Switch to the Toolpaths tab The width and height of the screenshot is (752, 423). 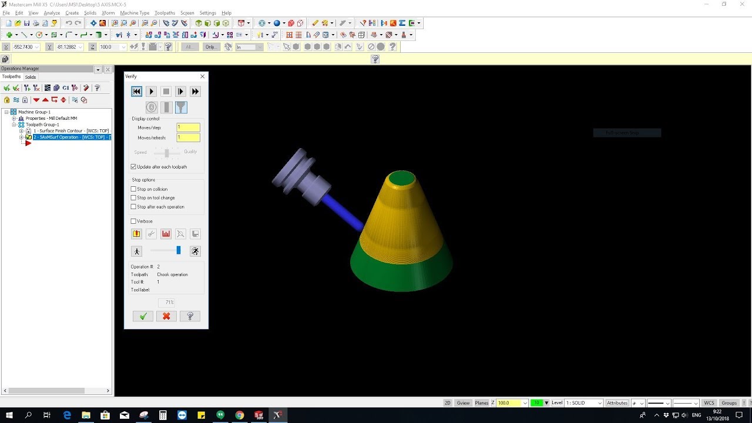11,76
